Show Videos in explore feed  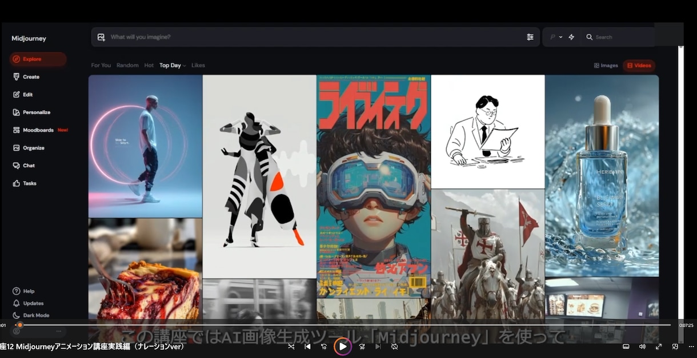pyautogui.click(x=639, y=66)
